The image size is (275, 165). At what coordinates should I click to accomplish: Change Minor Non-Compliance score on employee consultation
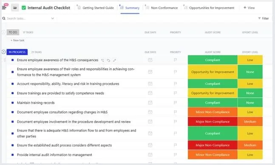pos(213,112)
